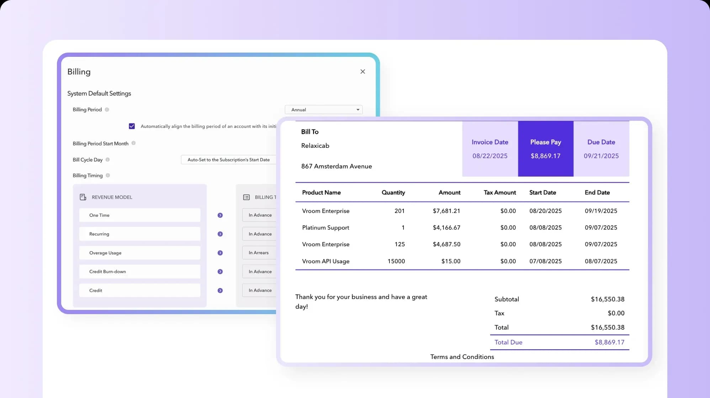Click the arrow icon next to Credit Burn-down
Screen dimensions: 710x398
click(220, 271)
